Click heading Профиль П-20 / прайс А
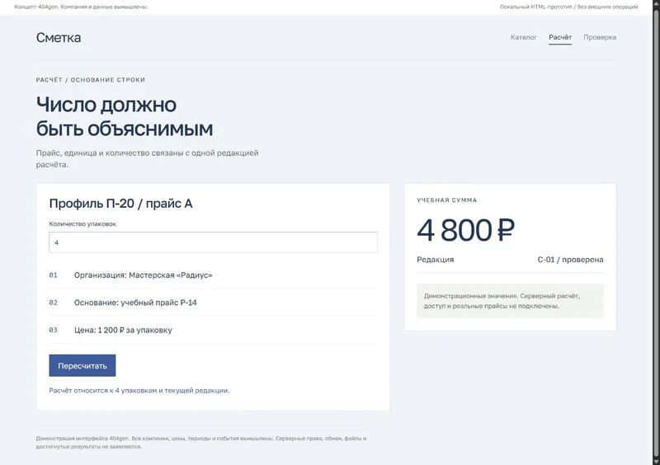Viewport: 660px width, 465px height. (x=120, y=204)
